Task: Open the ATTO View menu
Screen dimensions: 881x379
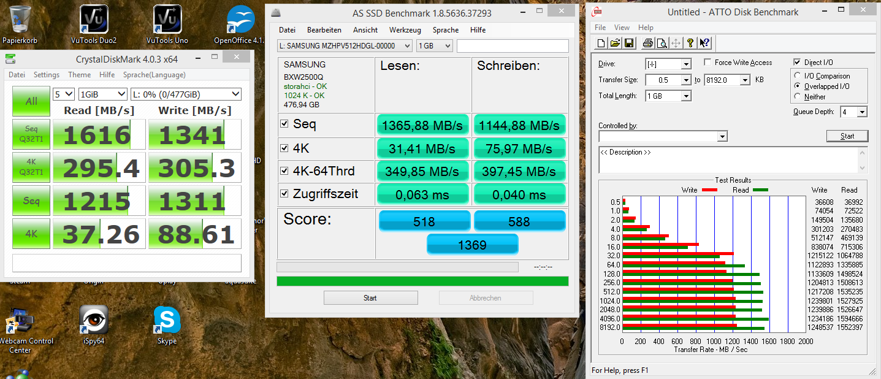Action: coord(622,28)
